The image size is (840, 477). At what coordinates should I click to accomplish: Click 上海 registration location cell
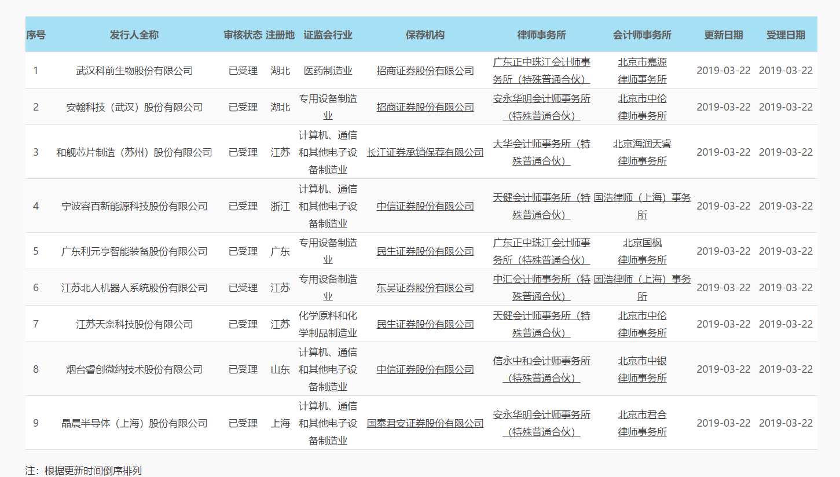point(280,423)
